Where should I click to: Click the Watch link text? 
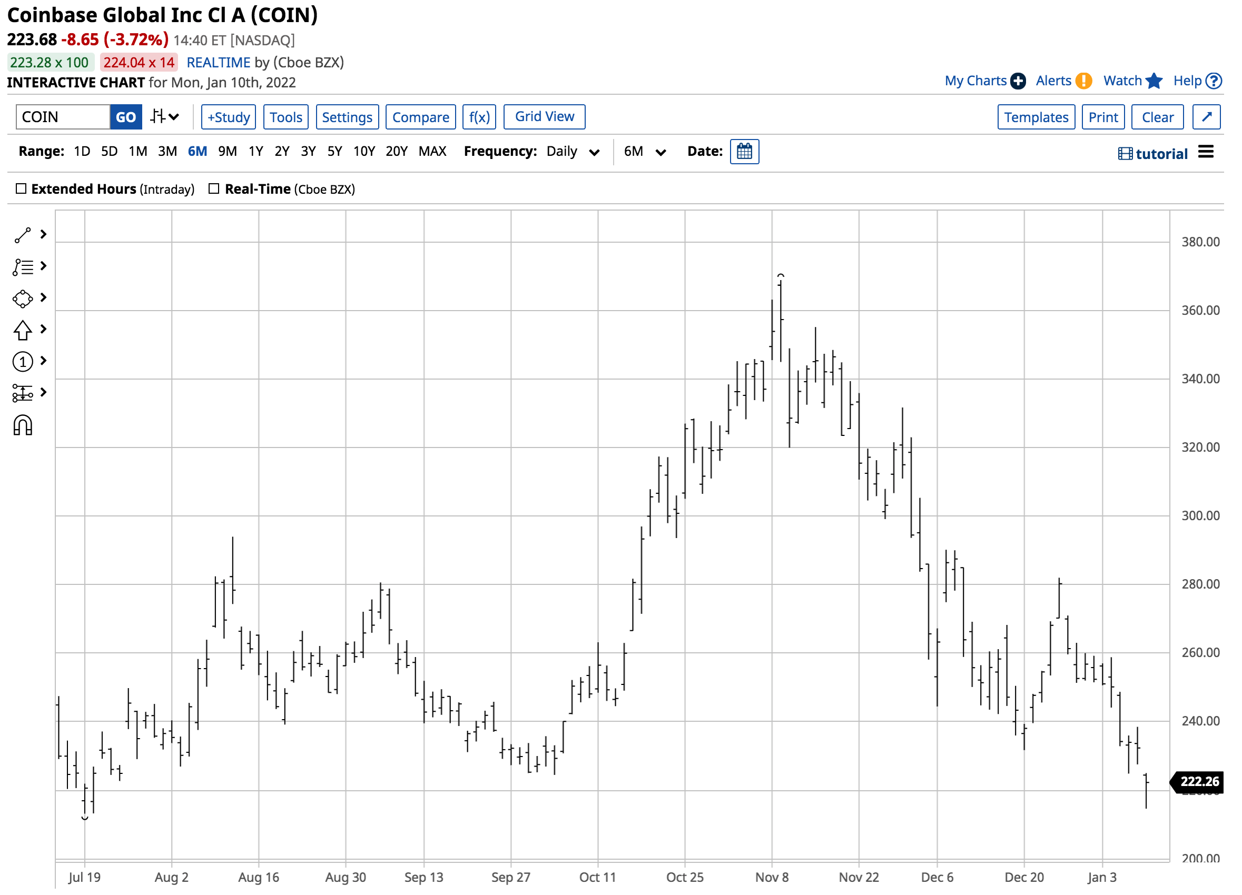tap(1122, 81)
